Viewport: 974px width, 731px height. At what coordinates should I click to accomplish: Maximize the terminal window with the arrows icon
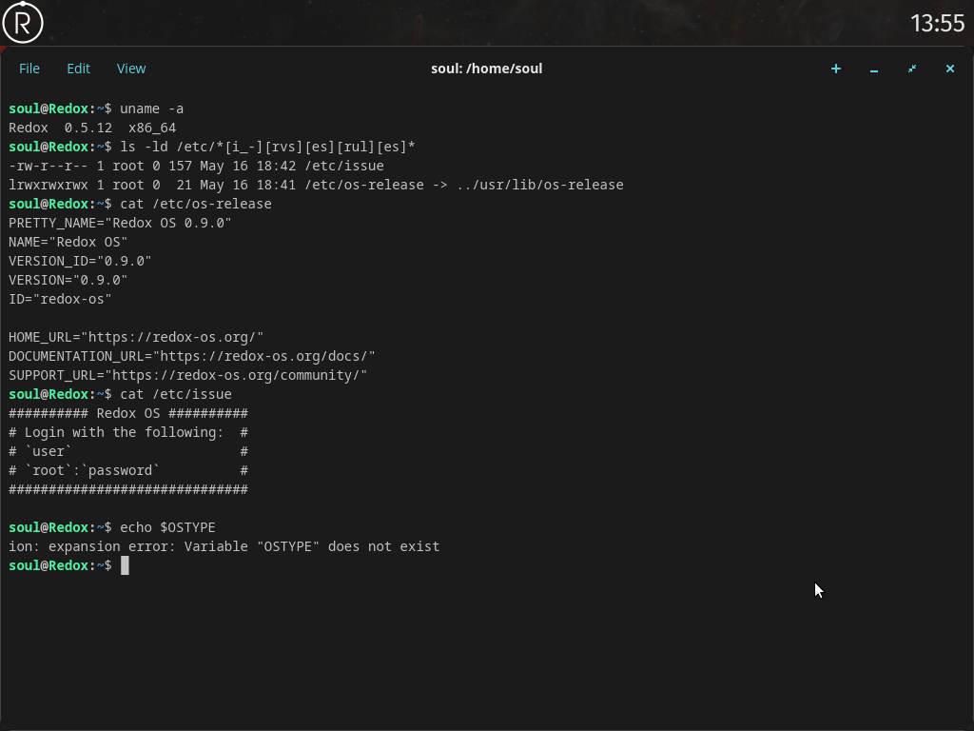click(x=912, y=69)
